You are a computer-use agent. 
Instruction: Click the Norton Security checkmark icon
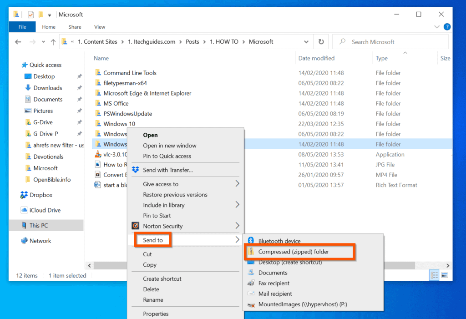(x=136, y=226)
